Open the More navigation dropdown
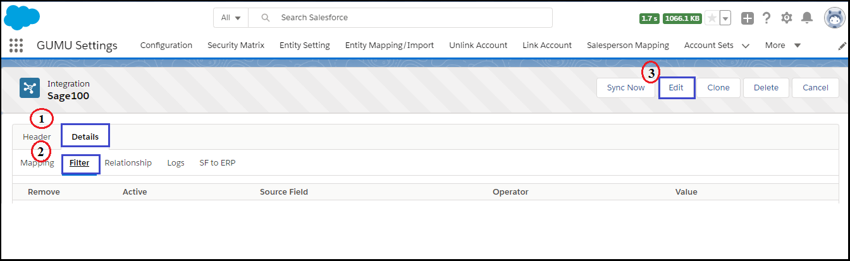 pyautogui.click(x=783, y=46)
